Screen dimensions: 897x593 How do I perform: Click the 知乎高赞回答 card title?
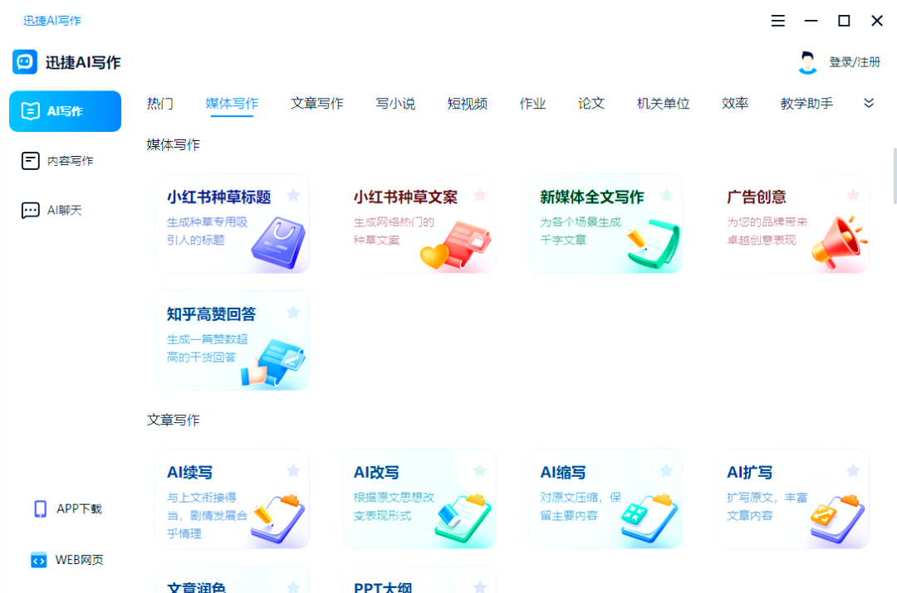click(x=211, y=314)
